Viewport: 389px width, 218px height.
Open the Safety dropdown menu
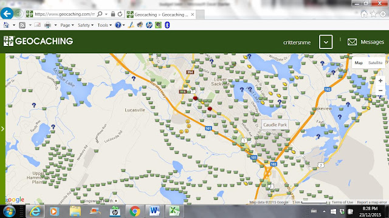click(x=86, y=25)
